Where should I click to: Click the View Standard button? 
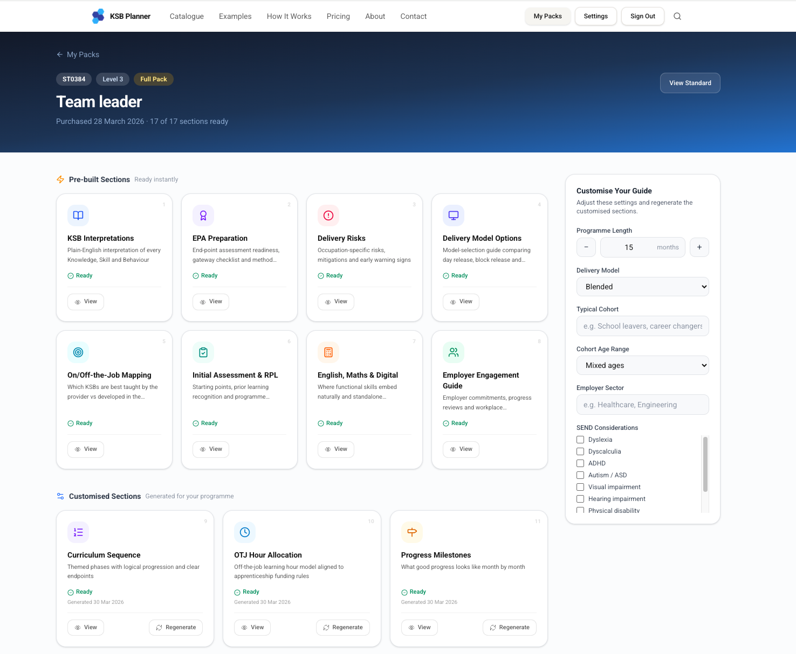(690, 82)
